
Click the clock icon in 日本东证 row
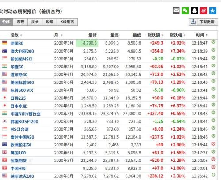pos(213,105)
